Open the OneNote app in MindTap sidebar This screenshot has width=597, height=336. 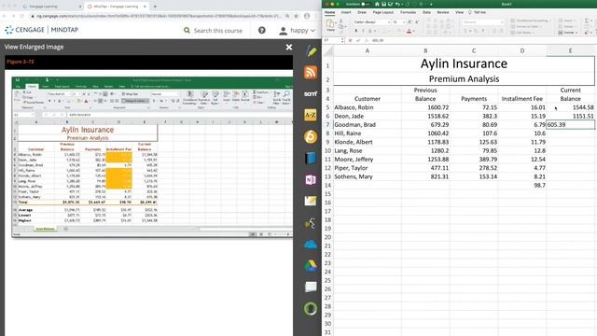(x=311, y=179)
